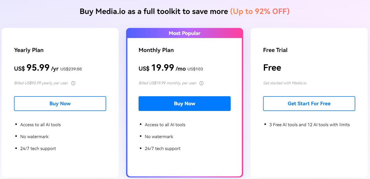Click the Yearly Plan's Access to all AI tools item
This screenshot has height=179, width=370.
[x=40, y=125]
